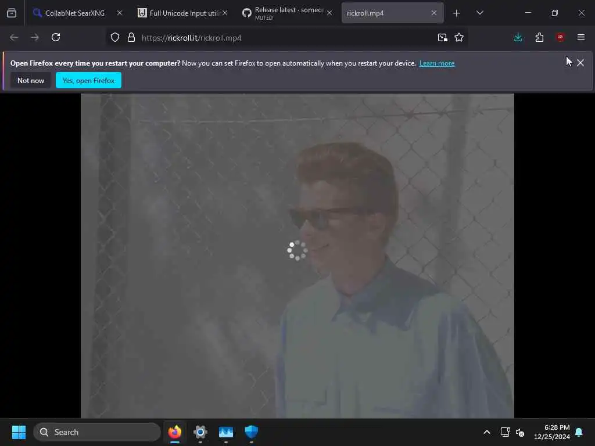Open the blue chart app in taskbar
The width and height of the screenshot is (595, 446).
[226, 432]
